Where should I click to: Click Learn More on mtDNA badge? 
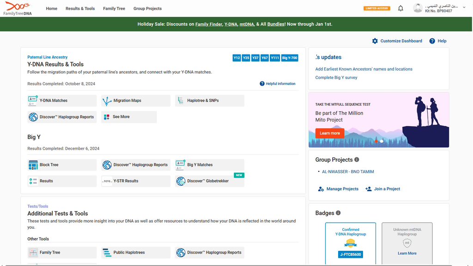(407, 254)
